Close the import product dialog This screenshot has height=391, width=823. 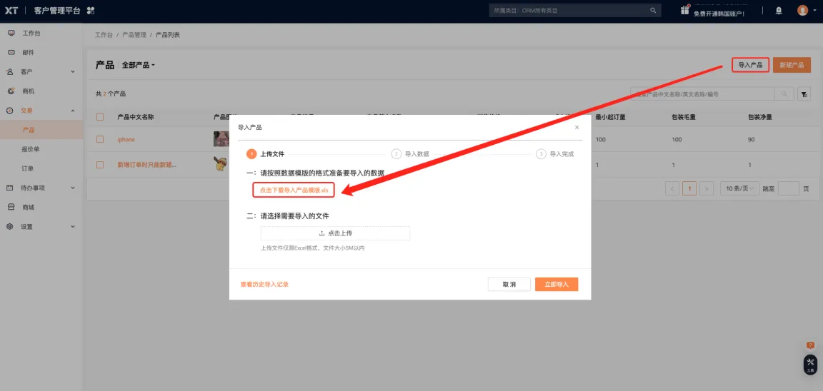pyautogui.click(x=577, y=127)
